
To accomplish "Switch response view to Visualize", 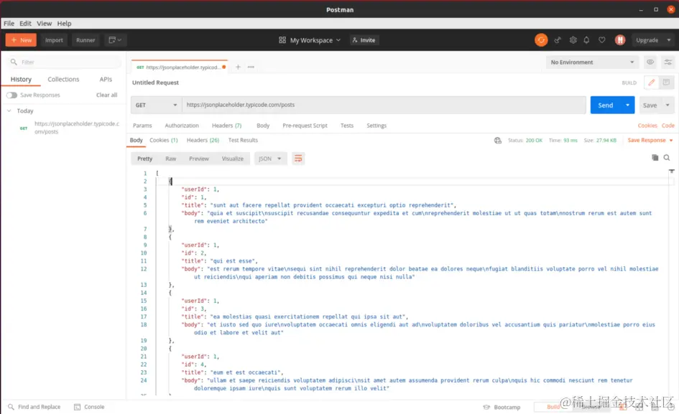I will (233, 159).
